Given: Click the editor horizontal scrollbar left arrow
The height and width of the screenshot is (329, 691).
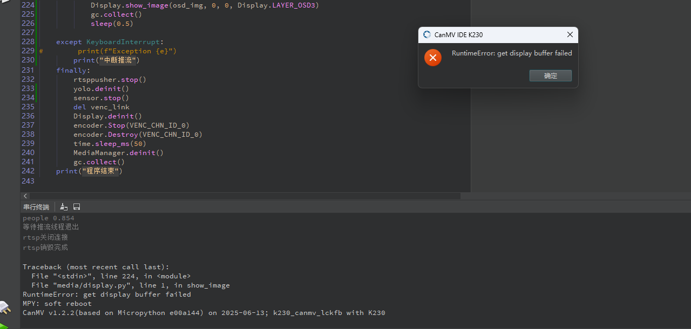Looking at the screenshot, I should 25,196.
